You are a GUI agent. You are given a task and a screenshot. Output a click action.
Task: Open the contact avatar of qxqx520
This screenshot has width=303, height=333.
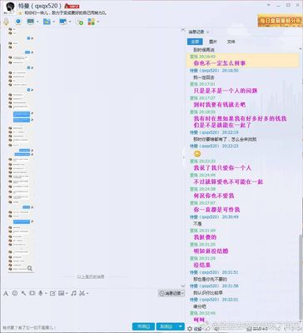point(9,7)
